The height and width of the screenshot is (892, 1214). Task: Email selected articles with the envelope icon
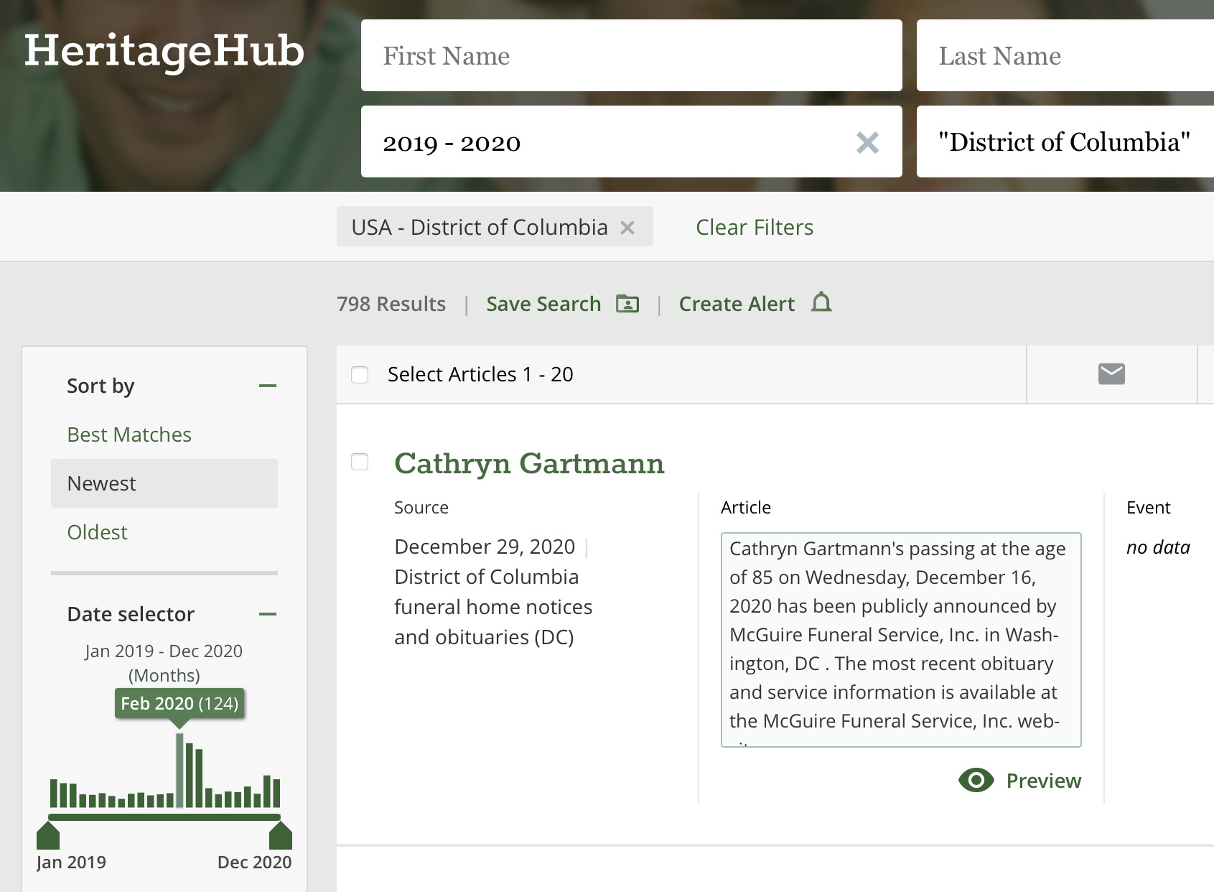pyautogui.click(x=1111, y=374)
